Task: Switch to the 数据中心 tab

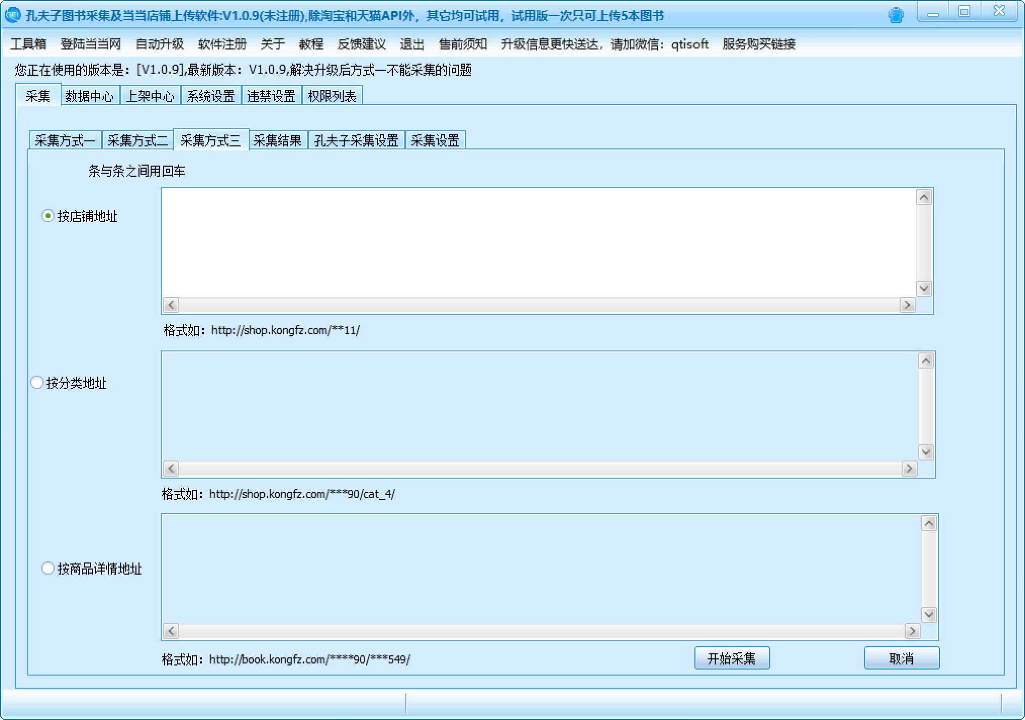Action: tap(90, 96)
